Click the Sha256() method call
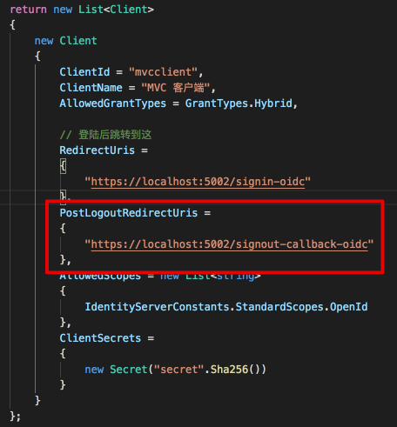Screen dimensions: 397x427 (x=235, y=370)
